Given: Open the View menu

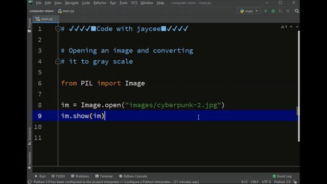Looking at the screenshot, I should (x=58, y=3).
